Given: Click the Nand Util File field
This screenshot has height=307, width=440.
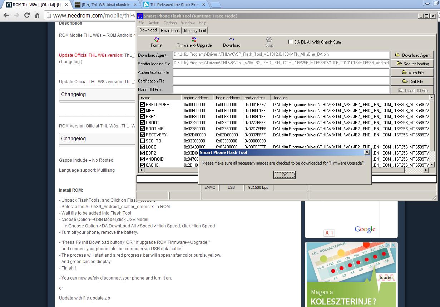Looking at the screenshot, I should [x=281, y=90].
